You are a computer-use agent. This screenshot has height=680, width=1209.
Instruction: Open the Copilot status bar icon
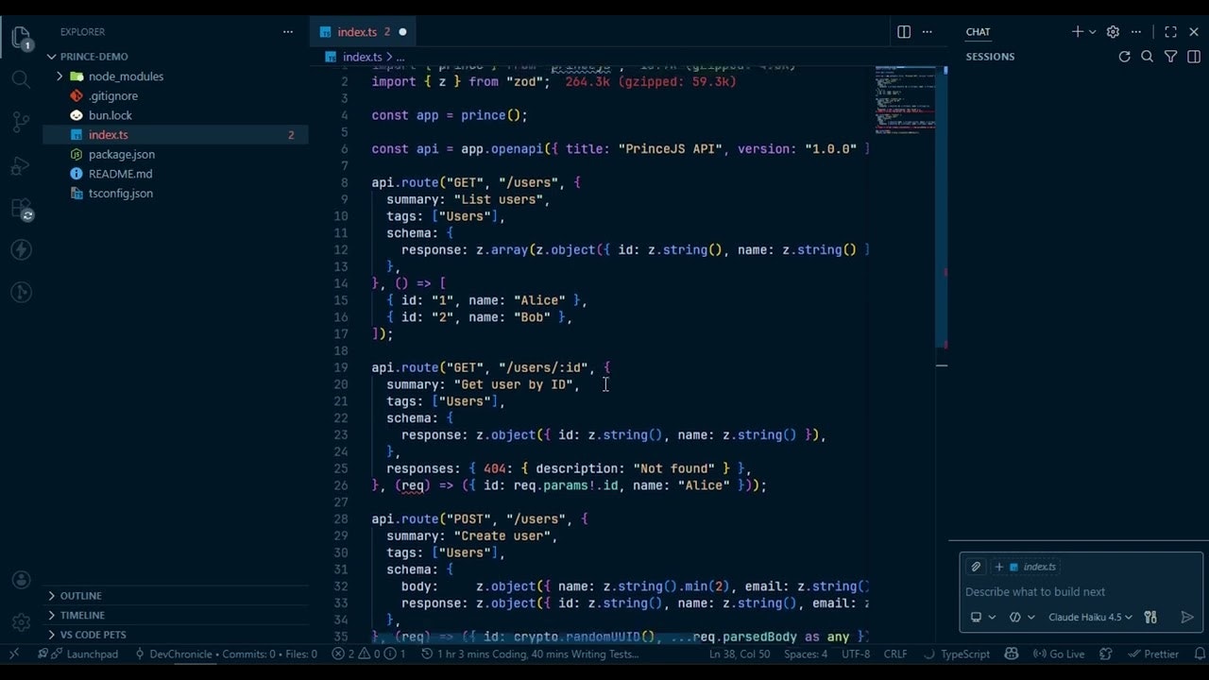(1012, 654)
